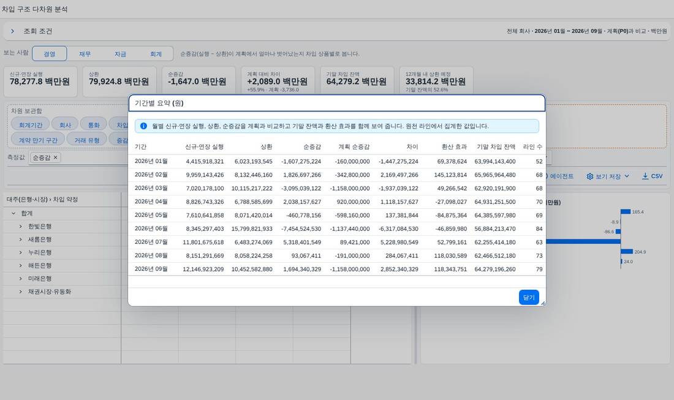Image resolution: width=674 pixels, height=400 pixels.
Task: Click the cell value -7,454,524,530
Action: coord(301,229)
